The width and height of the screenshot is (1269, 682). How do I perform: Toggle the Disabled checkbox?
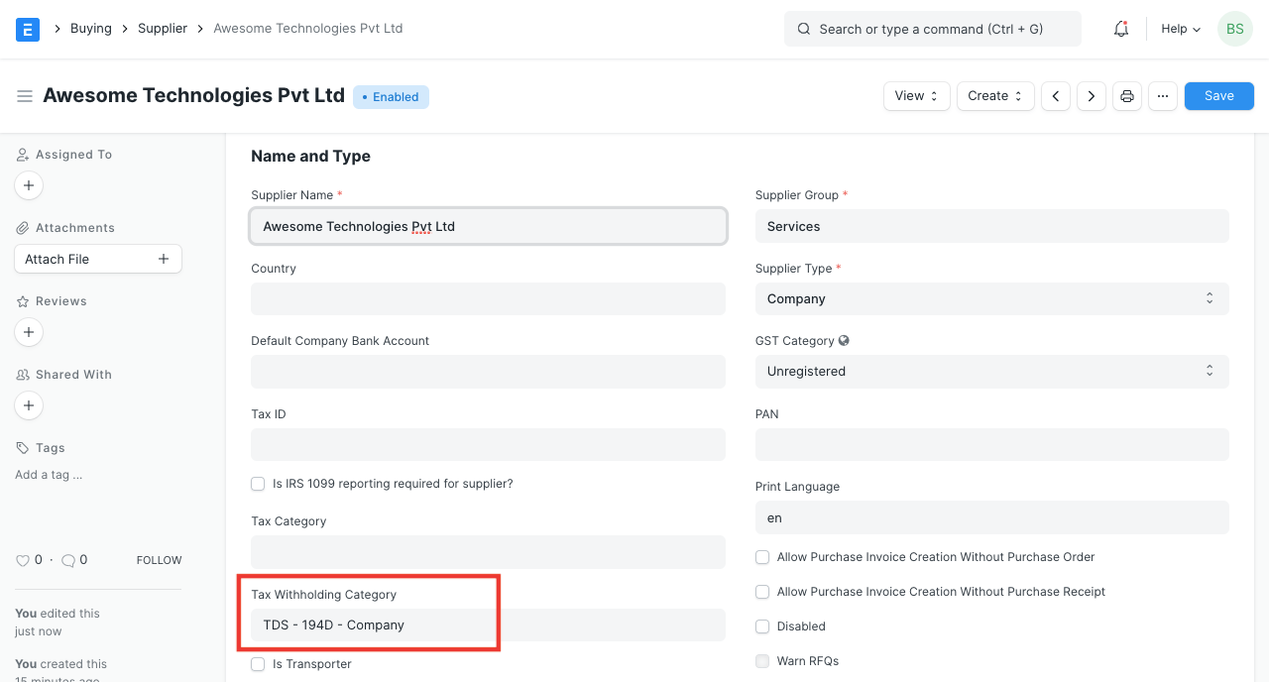coord(762,626)
